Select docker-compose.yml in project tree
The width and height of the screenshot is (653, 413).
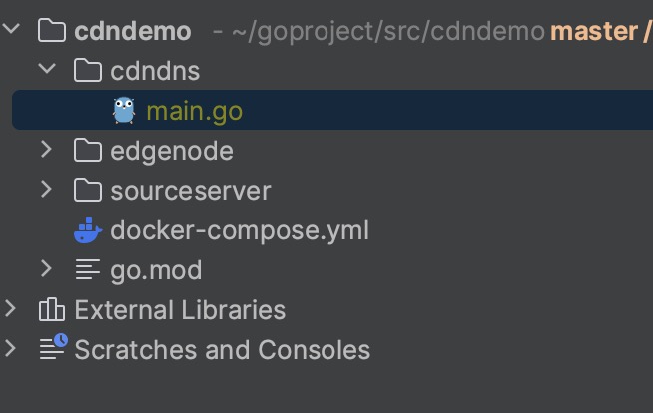coord(240,230)
